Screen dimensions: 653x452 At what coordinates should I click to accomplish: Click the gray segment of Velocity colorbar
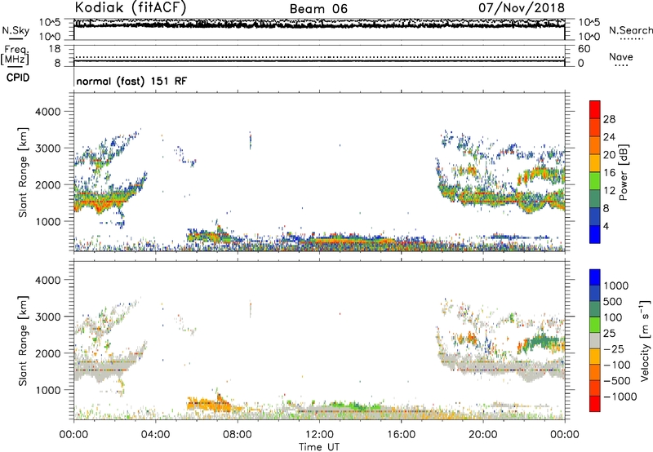595,341
